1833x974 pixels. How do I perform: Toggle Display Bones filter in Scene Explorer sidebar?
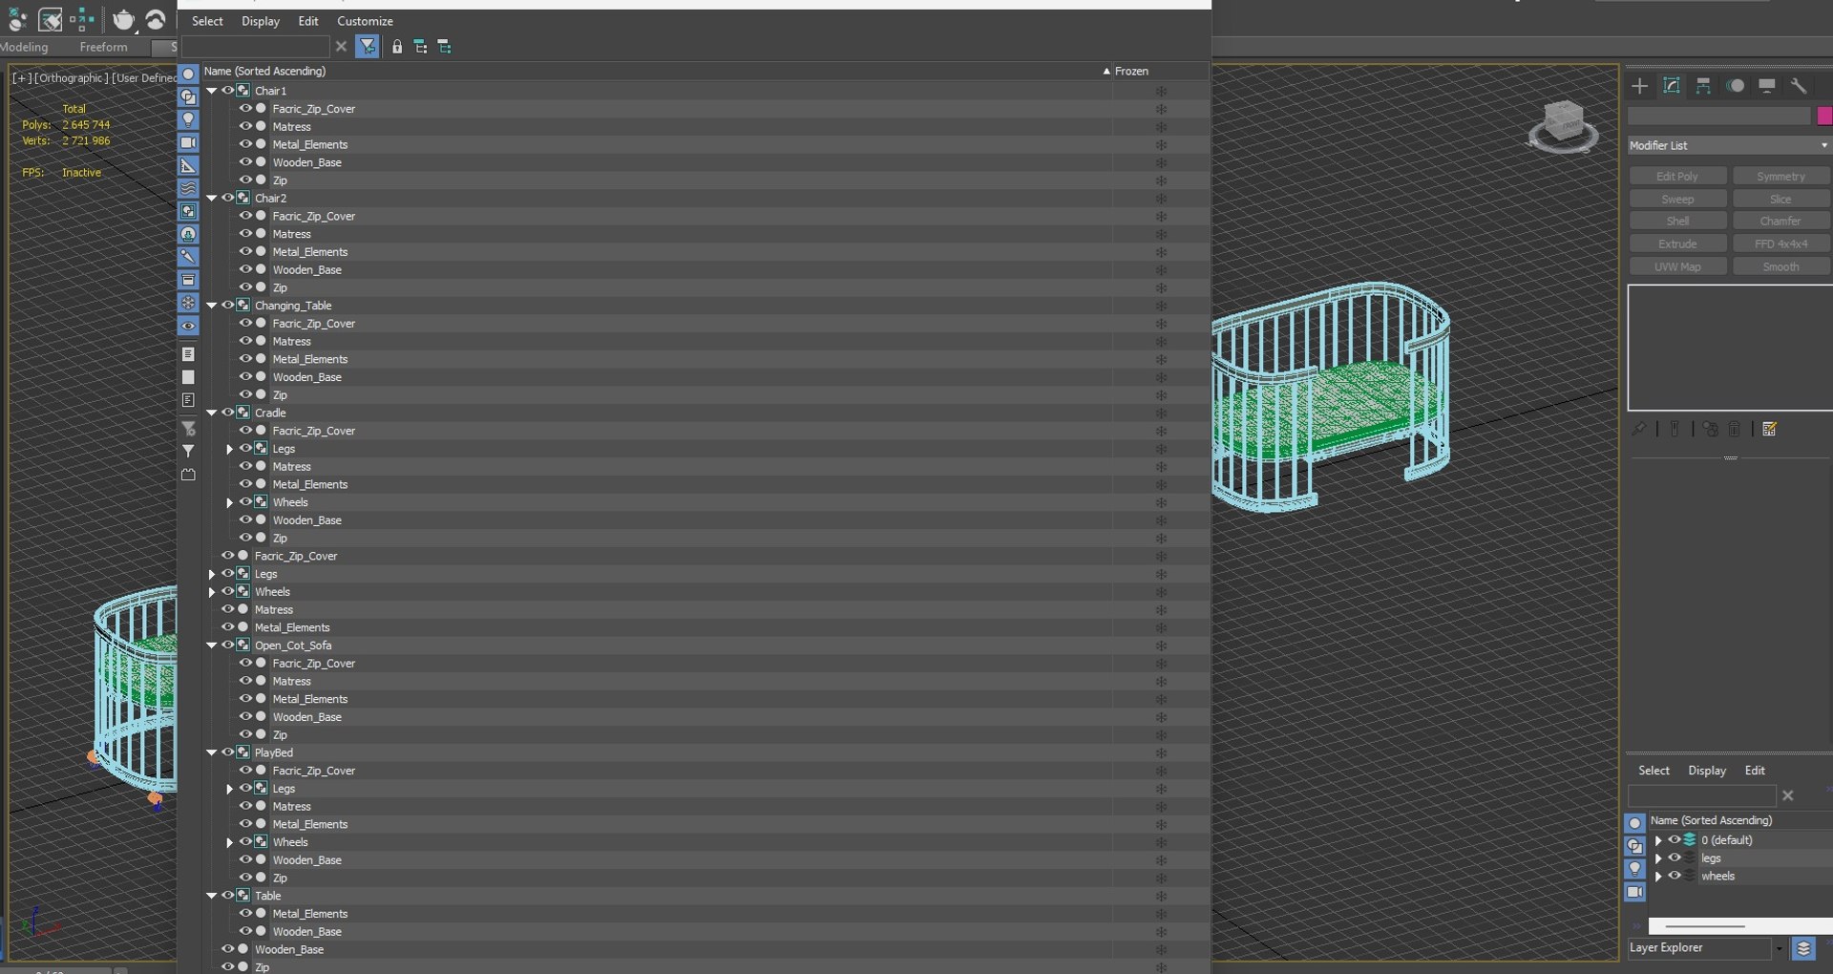point(188,257)
